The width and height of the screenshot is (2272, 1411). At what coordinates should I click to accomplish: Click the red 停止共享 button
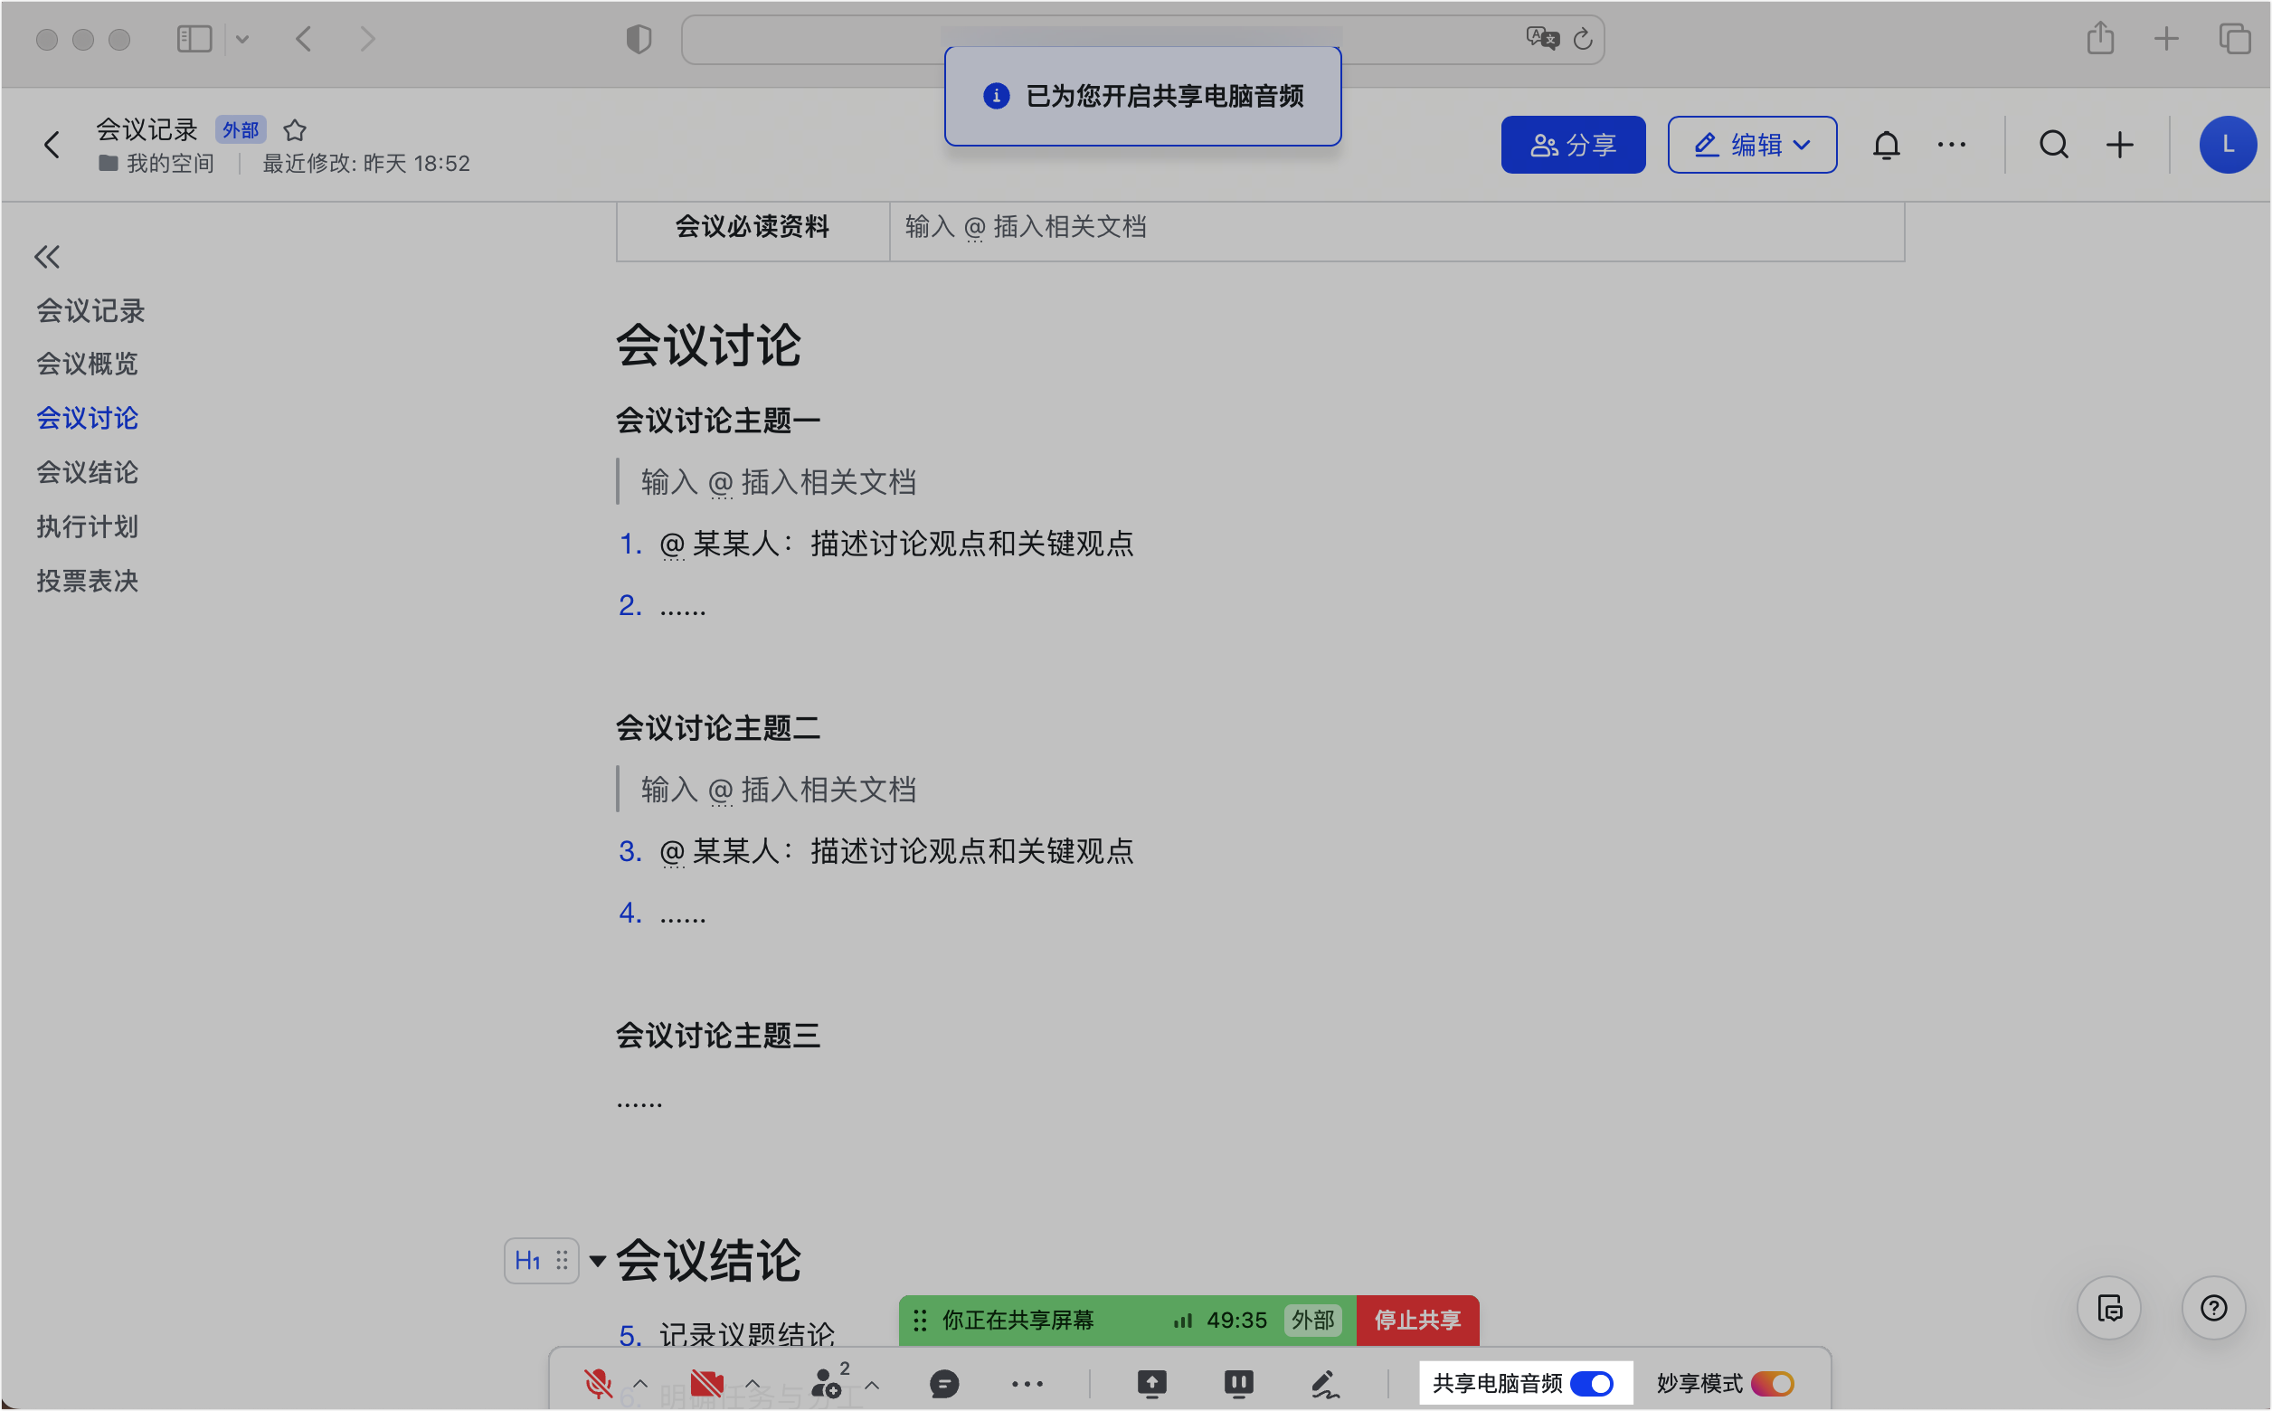(1416, 1320)
